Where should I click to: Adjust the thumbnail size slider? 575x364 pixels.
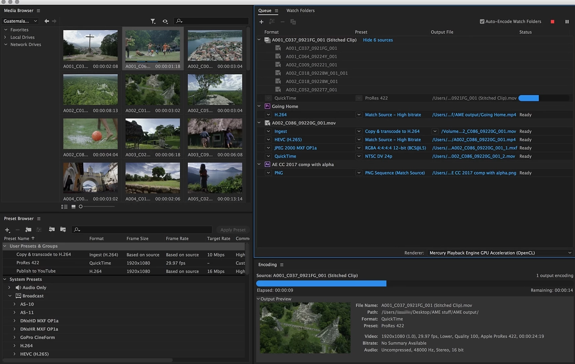coord(81,207)
